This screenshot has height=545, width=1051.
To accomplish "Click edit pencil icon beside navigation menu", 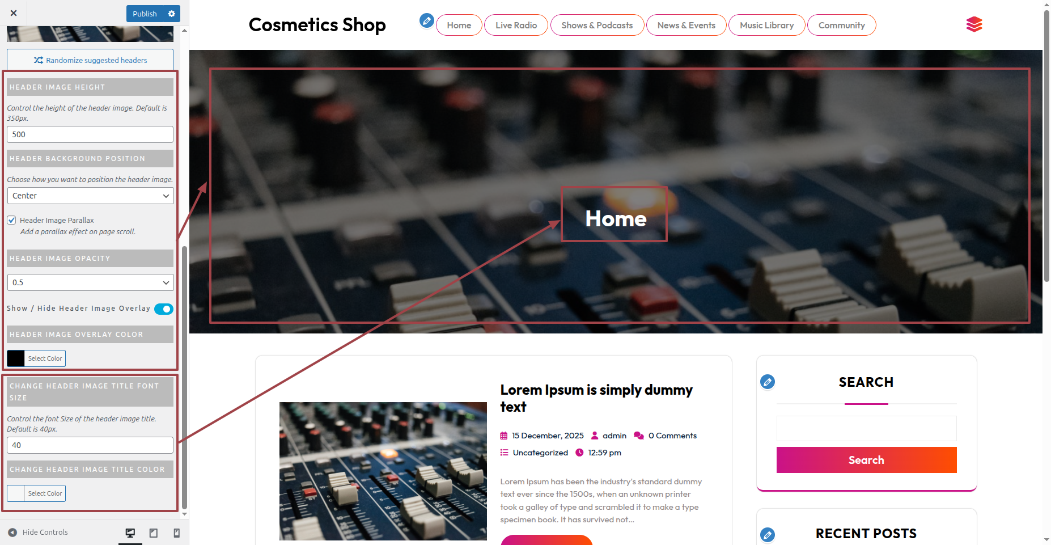I will pyautogui.click(x=427, y=21).
